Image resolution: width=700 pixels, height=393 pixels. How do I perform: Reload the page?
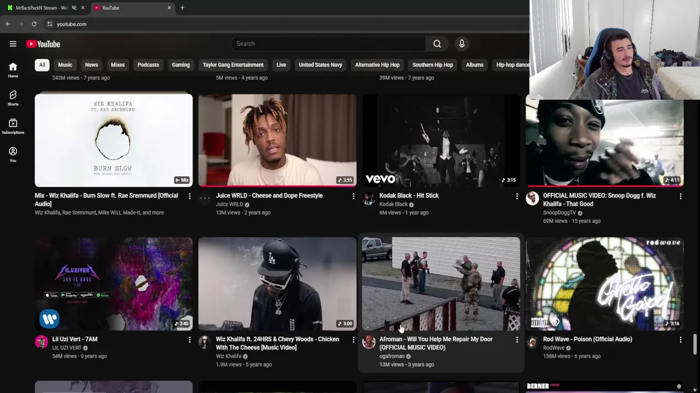34,24
